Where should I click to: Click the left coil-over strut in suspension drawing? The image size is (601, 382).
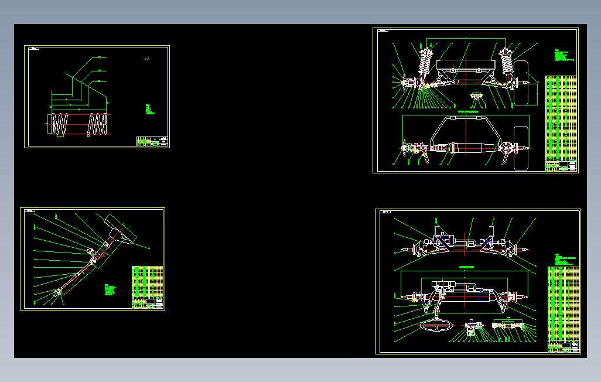tap(425, 63)
